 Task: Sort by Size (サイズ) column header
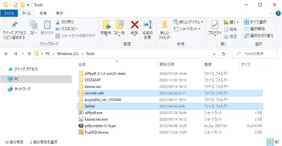pos(252,64)
